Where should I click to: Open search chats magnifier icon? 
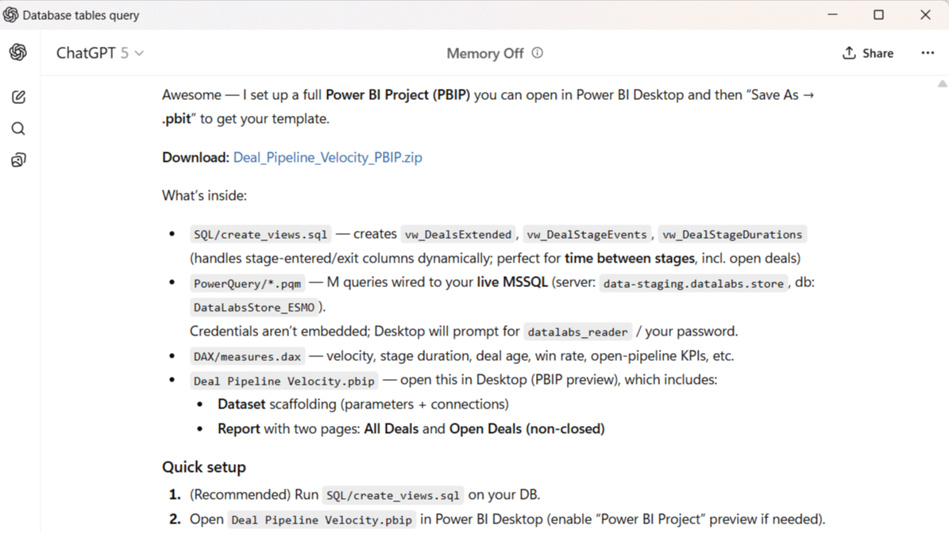coord(18,128)
